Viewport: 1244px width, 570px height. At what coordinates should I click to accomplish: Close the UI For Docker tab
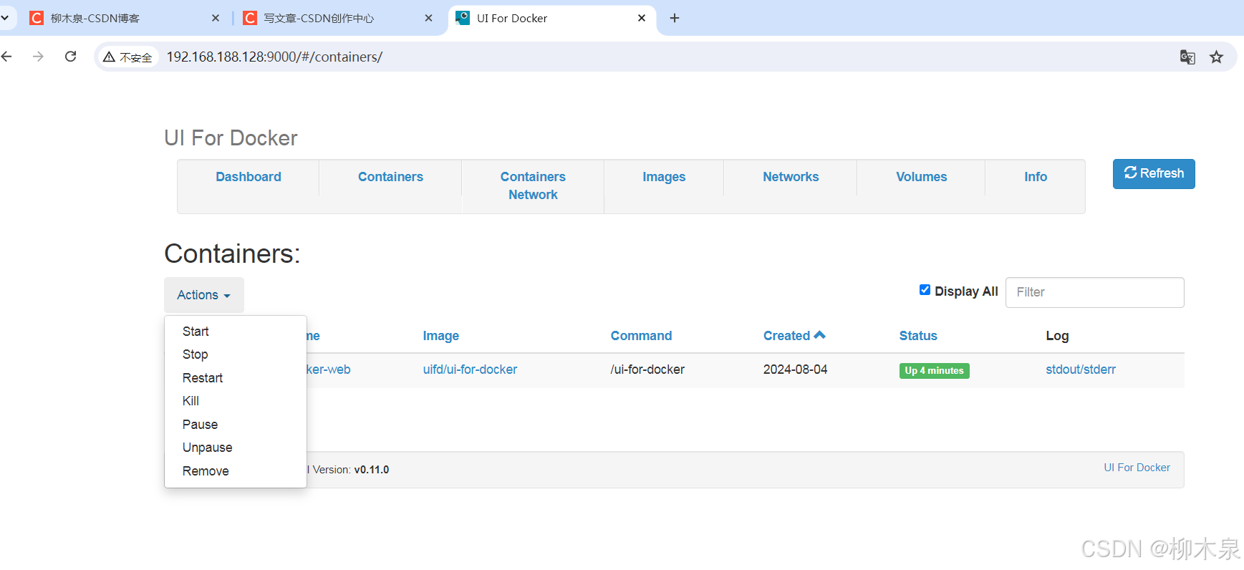pyautogui.click(x=642, y=18)
